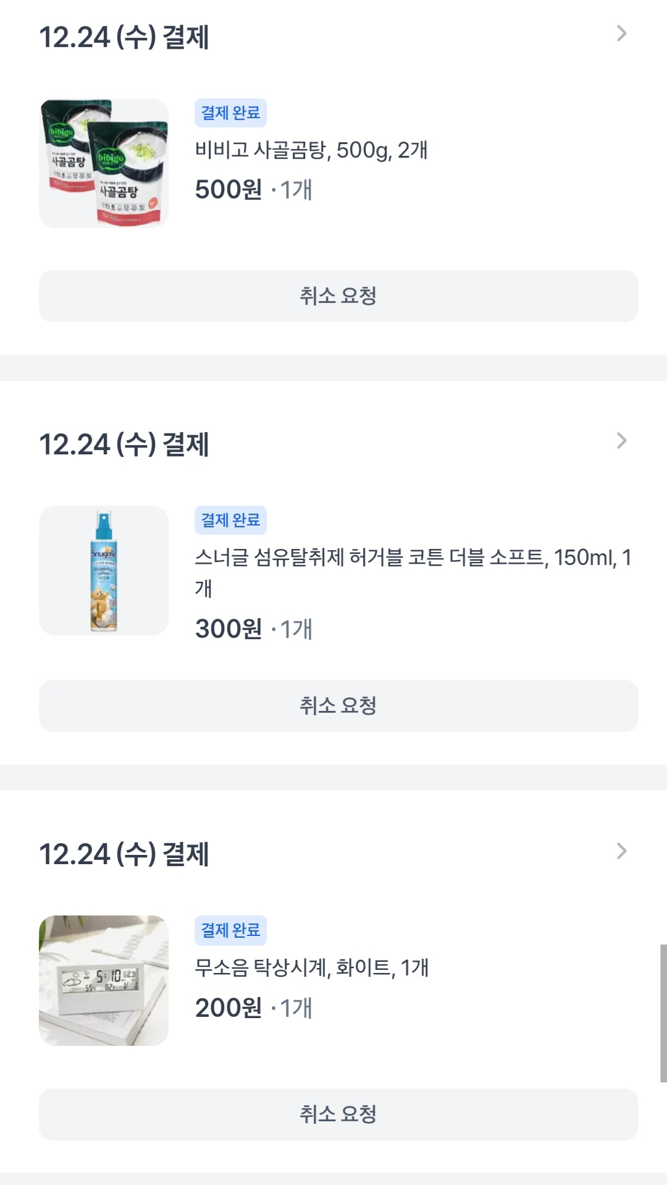Image resolution: width=667 pixels, height=1185 pixels.
Task: Tap the white desk clock product image
Action: click(x=104, y=980)
